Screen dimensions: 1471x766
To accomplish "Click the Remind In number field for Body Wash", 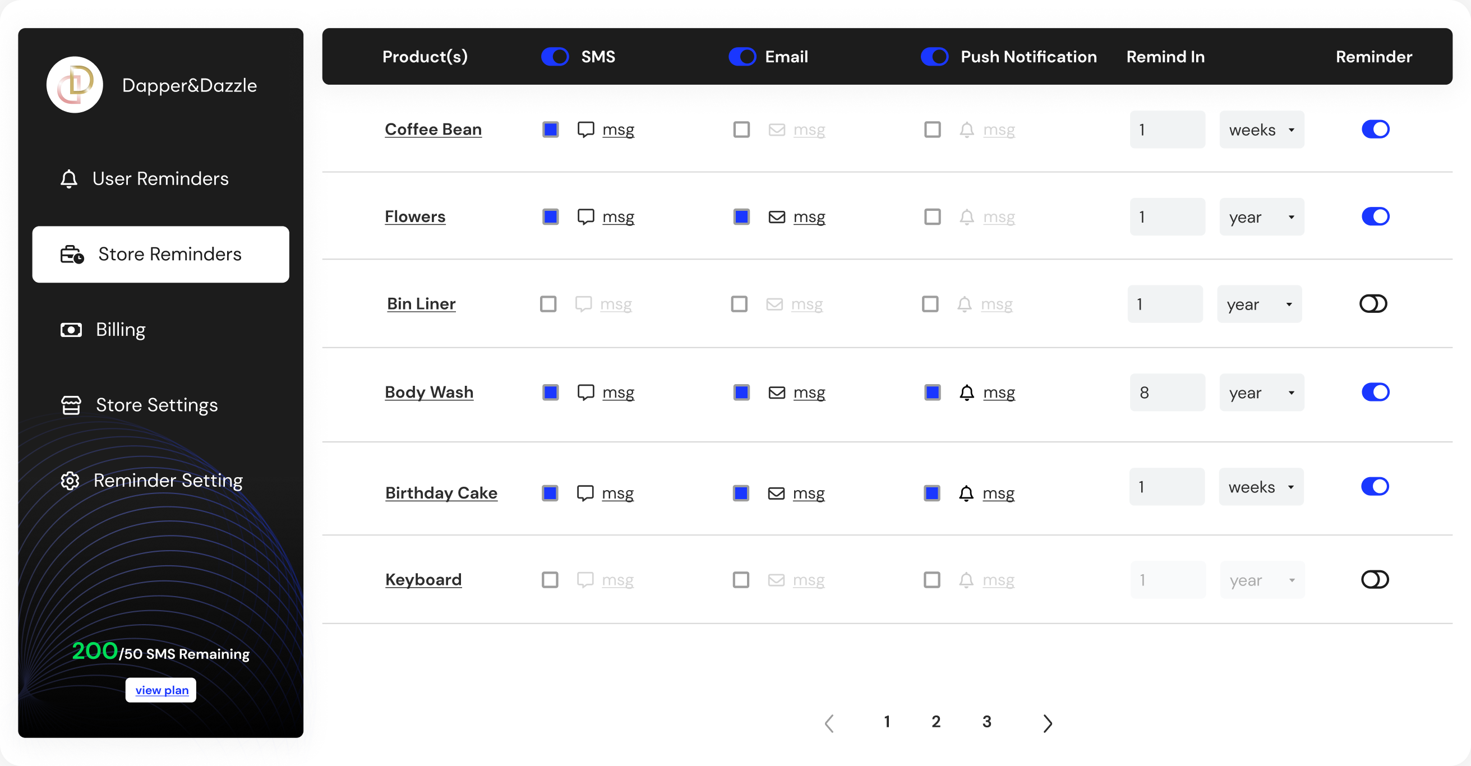I will tap(1166, 393).
